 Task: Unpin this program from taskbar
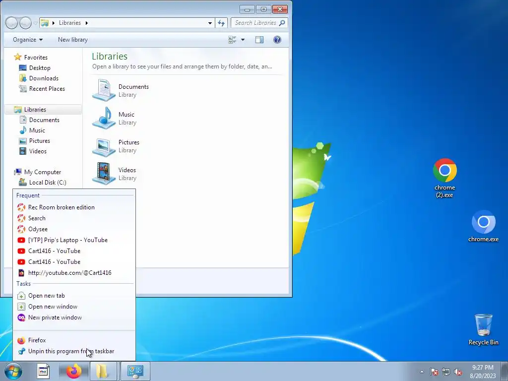tap(74, 351)
